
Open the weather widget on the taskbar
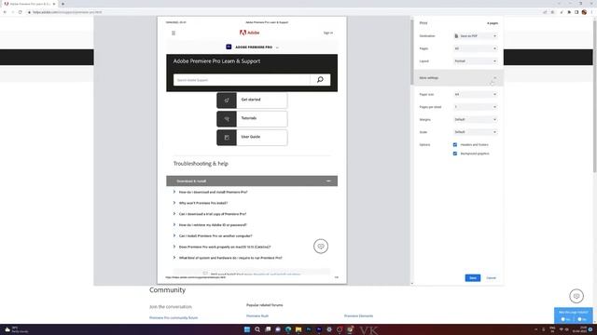click(x=16, y=329)
